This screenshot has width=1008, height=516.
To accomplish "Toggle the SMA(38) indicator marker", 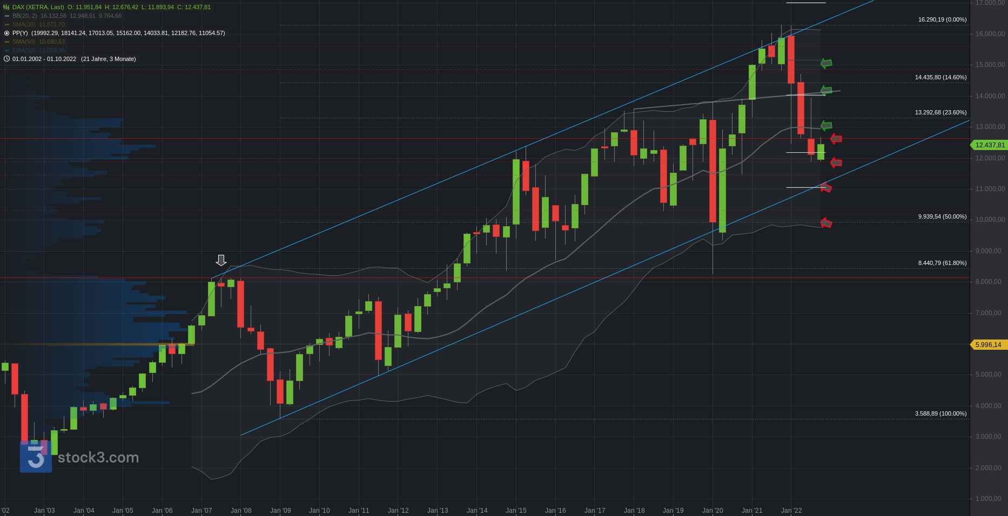I will (x=7, y=24).
